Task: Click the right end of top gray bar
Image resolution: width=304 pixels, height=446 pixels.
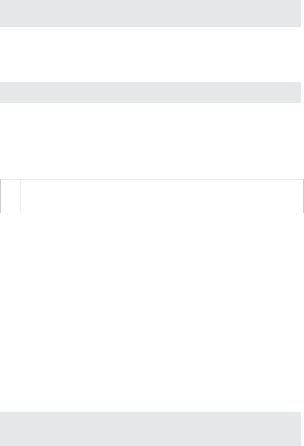Action: (x=297, y=13)
